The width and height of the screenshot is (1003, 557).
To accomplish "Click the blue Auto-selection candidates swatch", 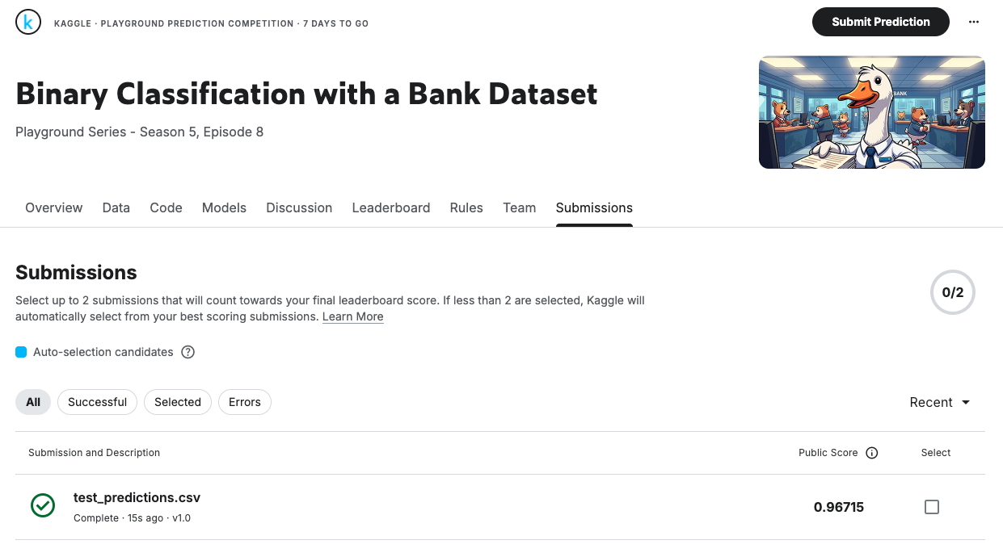I will point(21,352).
